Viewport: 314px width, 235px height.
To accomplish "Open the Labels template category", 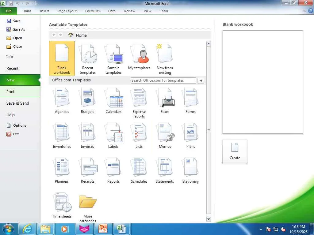I will (113, 136).
